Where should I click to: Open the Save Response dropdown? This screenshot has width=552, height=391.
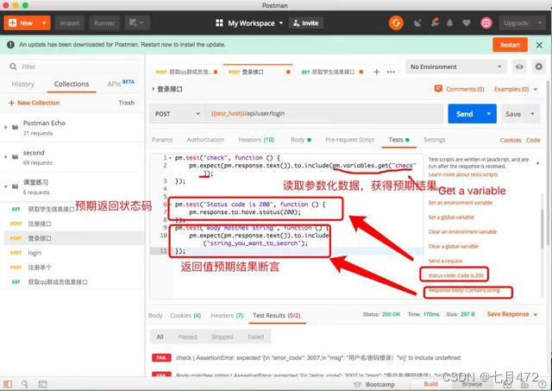[512, 314]
